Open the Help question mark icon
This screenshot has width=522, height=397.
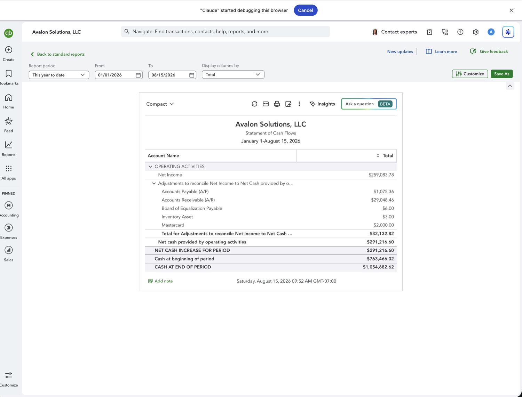[x=460, y=32]
